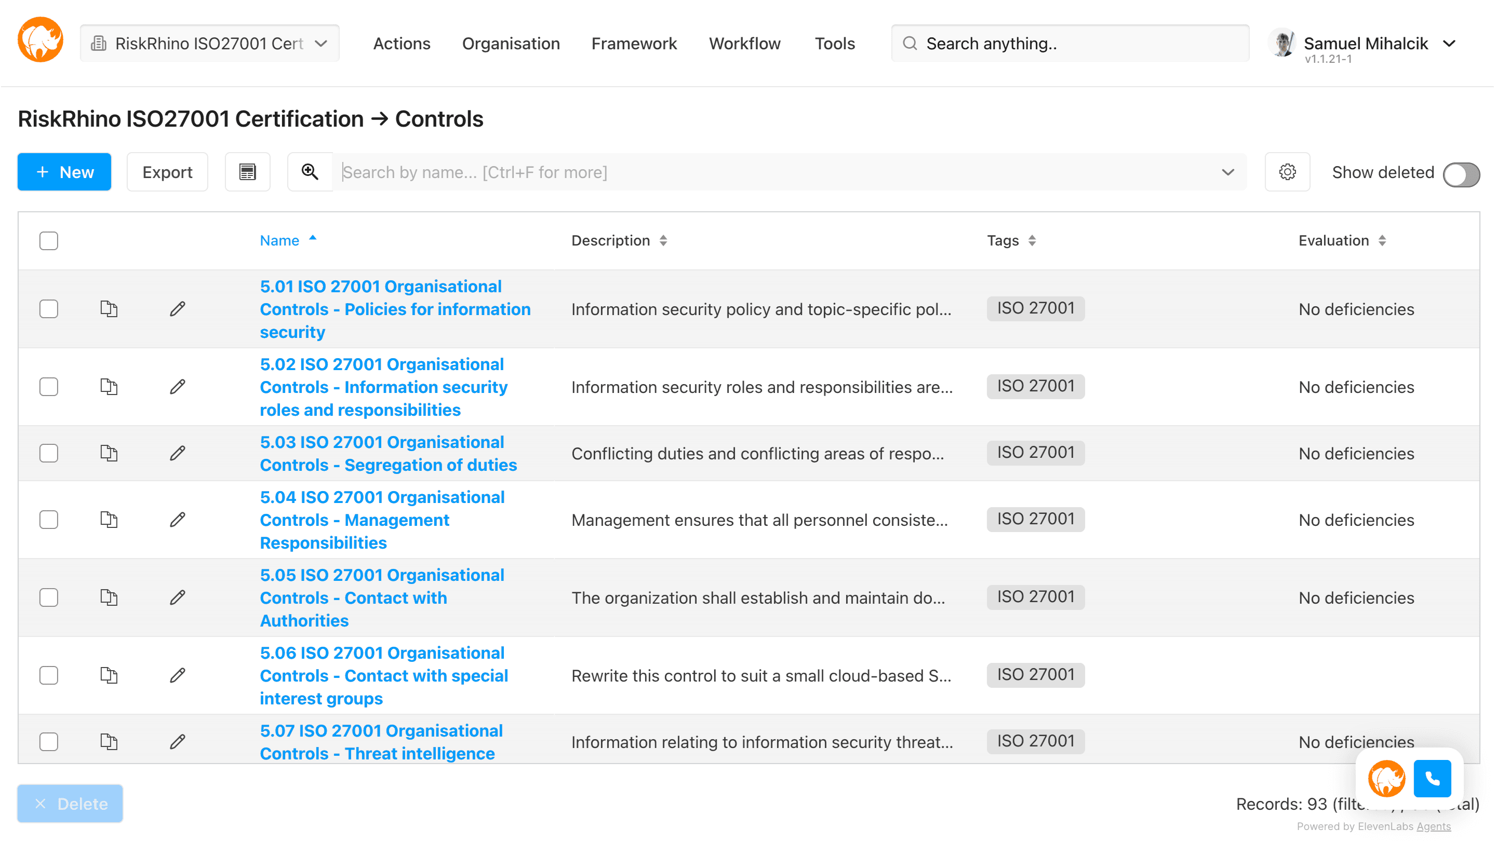Open the Framework menu
The image size is (1495, 843).
(x=634, y=44)
